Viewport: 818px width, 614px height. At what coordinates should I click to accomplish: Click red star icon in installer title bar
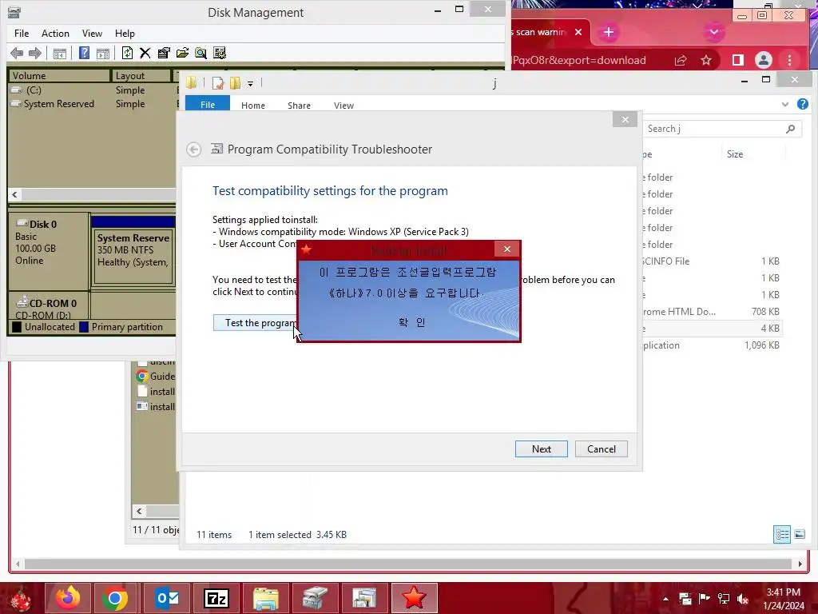(x=306, y=249)
